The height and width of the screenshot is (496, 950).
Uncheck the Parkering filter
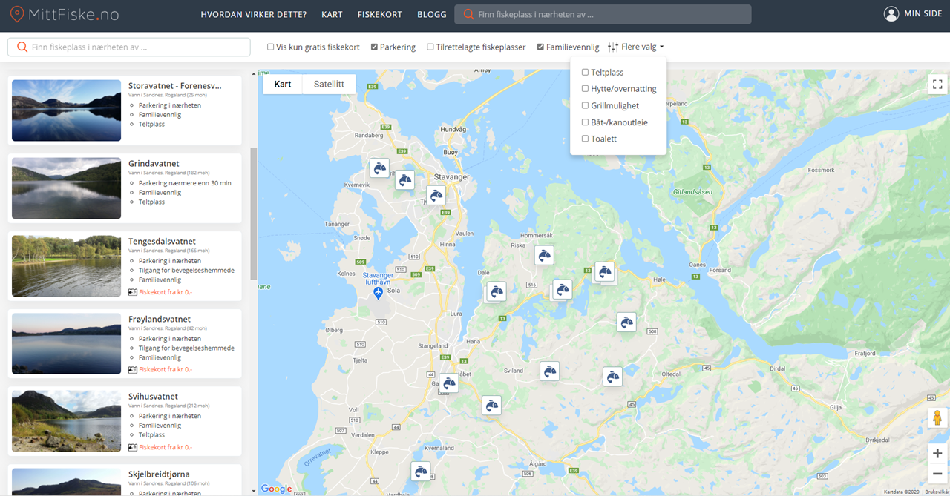[x=375, y=47]
